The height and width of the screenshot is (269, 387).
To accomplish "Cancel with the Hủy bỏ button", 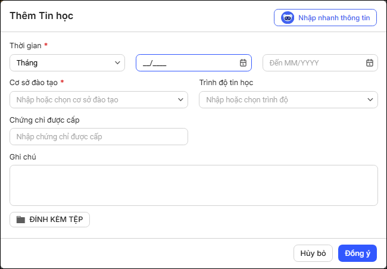I will point(313,253).
